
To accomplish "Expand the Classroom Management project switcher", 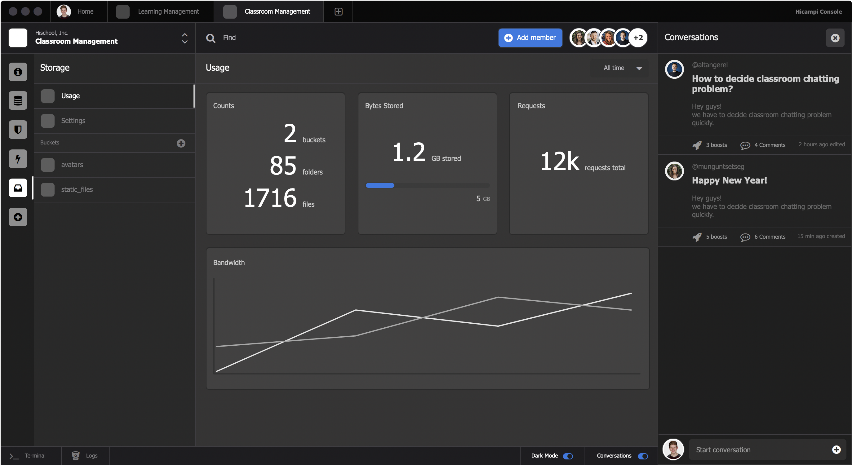I will click(184, 38).
